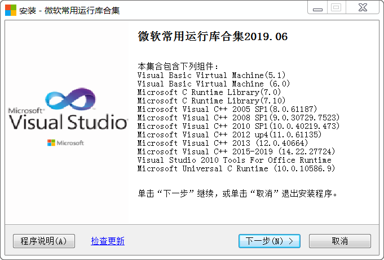Click Visual Studio 2010 Tools For Office Runtime
The width and height of the screenshot is (384, 260).
click(235, 160)
